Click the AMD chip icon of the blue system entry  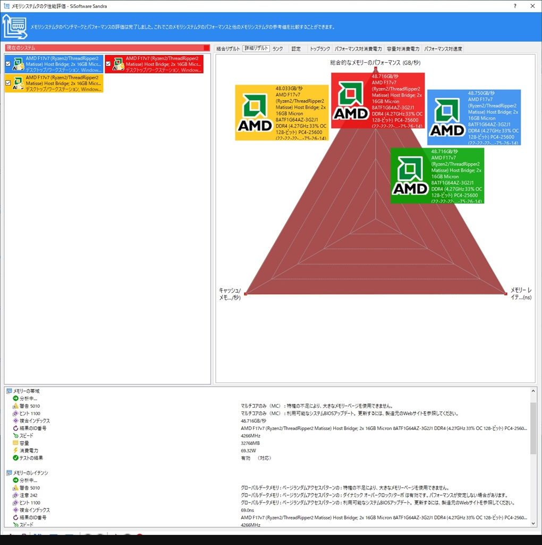click(18, 64)
